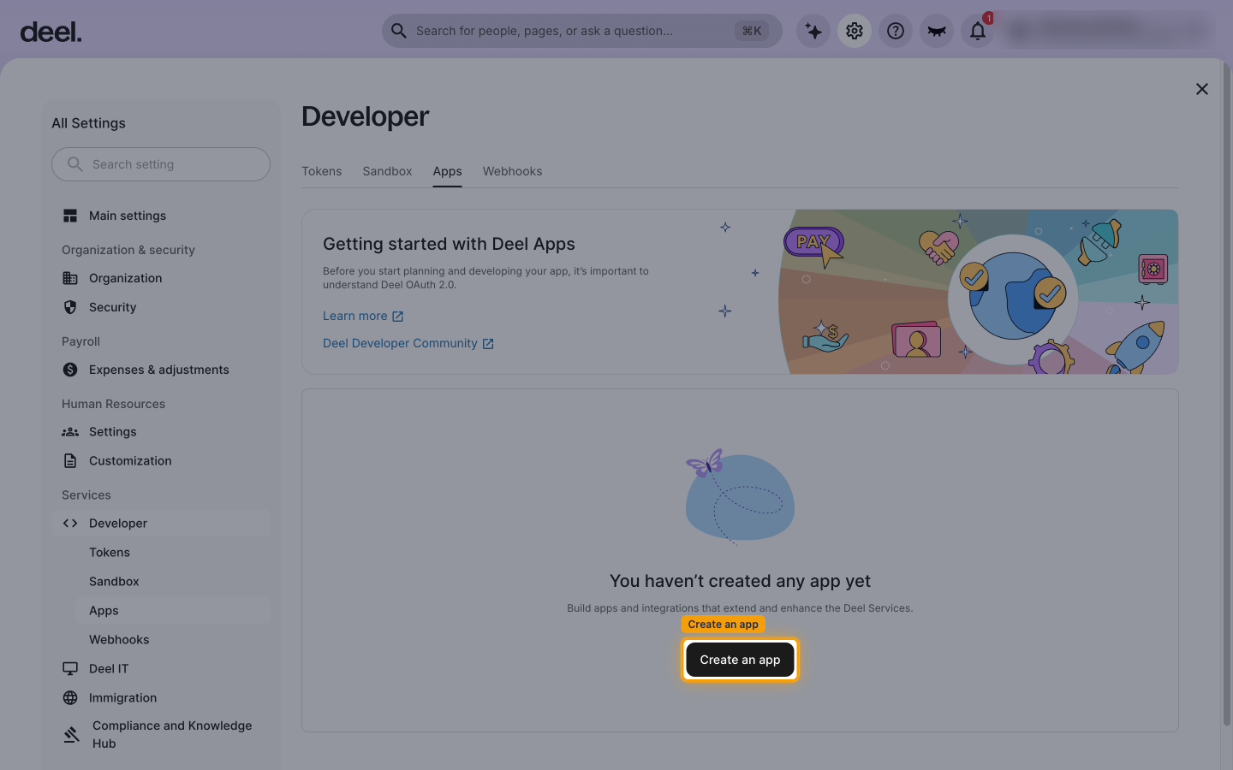Click the closed-eye icon in top bar
1233x770 pixels.
click(937, 31)
